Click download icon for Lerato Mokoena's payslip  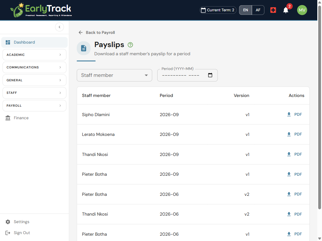coord(289,134)
